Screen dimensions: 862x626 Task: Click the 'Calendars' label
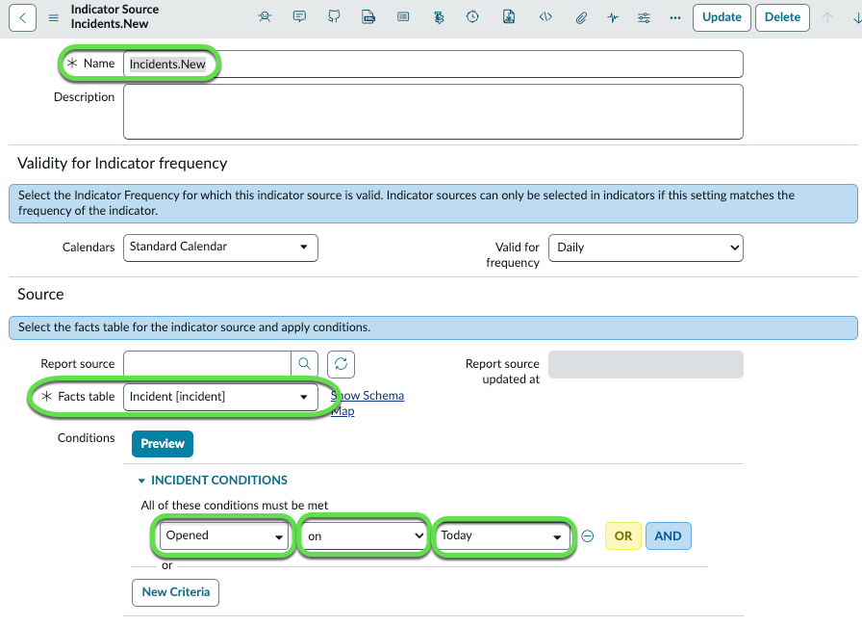[89, 247]
